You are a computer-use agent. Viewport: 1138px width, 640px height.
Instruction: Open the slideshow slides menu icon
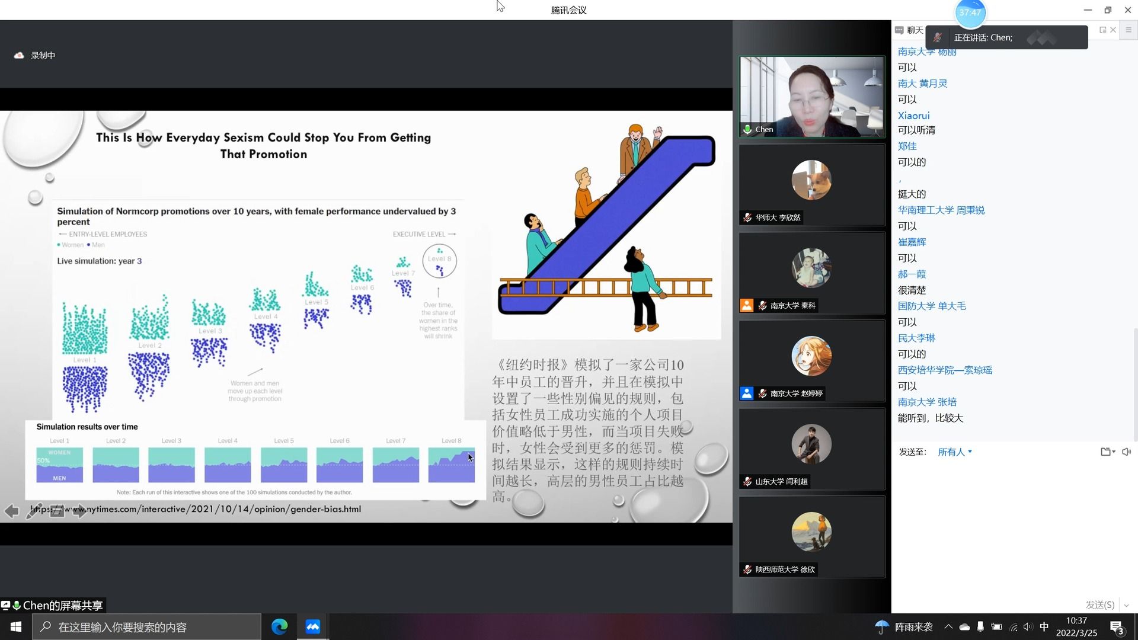point(57,511)
